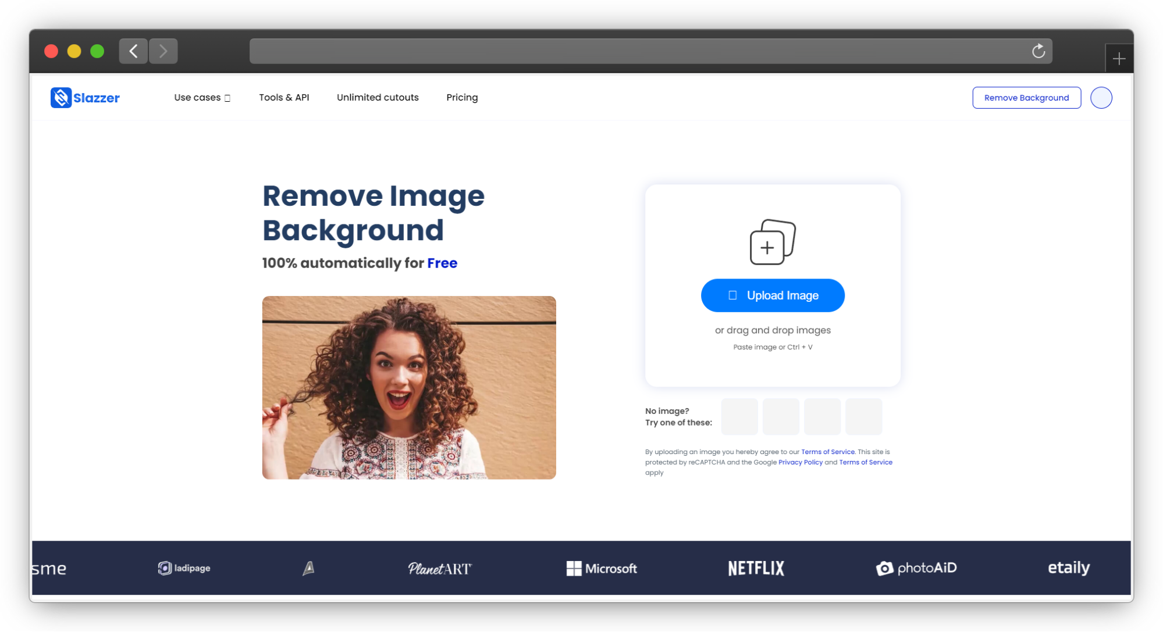
Task: Click the 'Paste image or Ctrl + V' text
Action: (773, 347)
